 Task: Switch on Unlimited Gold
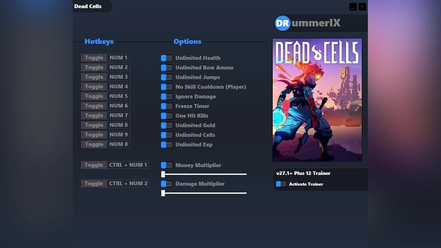pos(166,125)
